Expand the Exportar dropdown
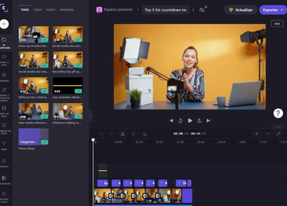Screen dimensions: 287x206 pyautogui.click(x=282, y=10)
